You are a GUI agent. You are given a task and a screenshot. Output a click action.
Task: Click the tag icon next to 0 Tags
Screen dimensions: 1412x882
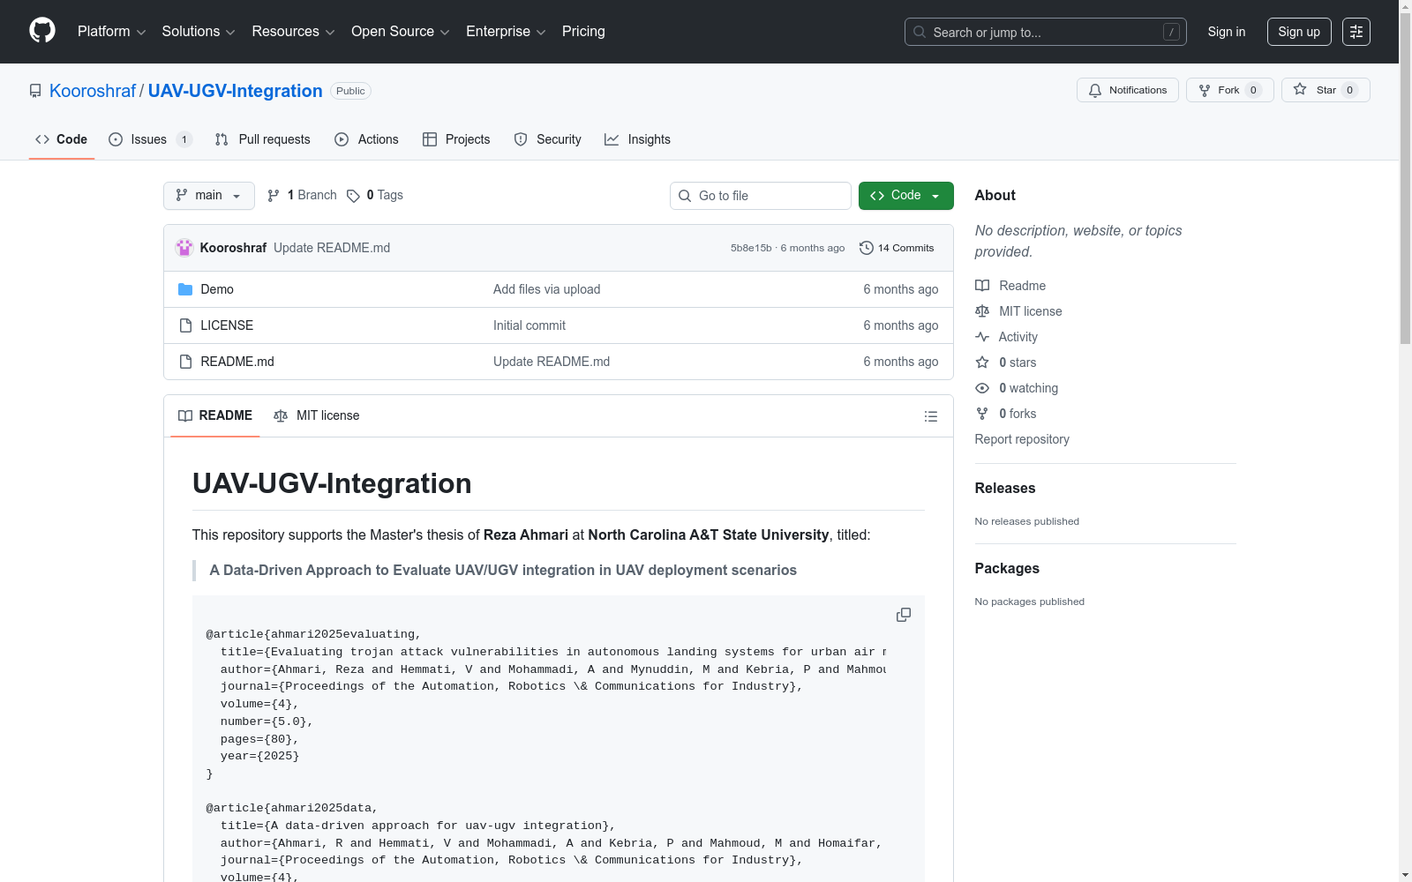[353, 196]
